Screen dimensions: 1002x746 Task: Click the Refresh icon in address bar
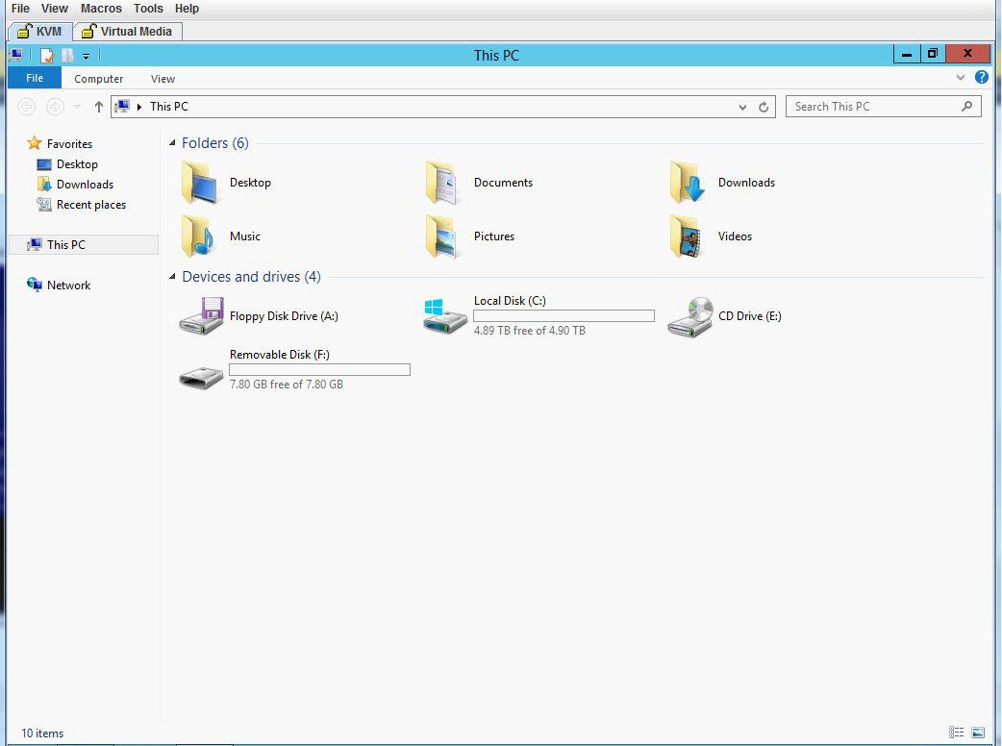(763, 107)
